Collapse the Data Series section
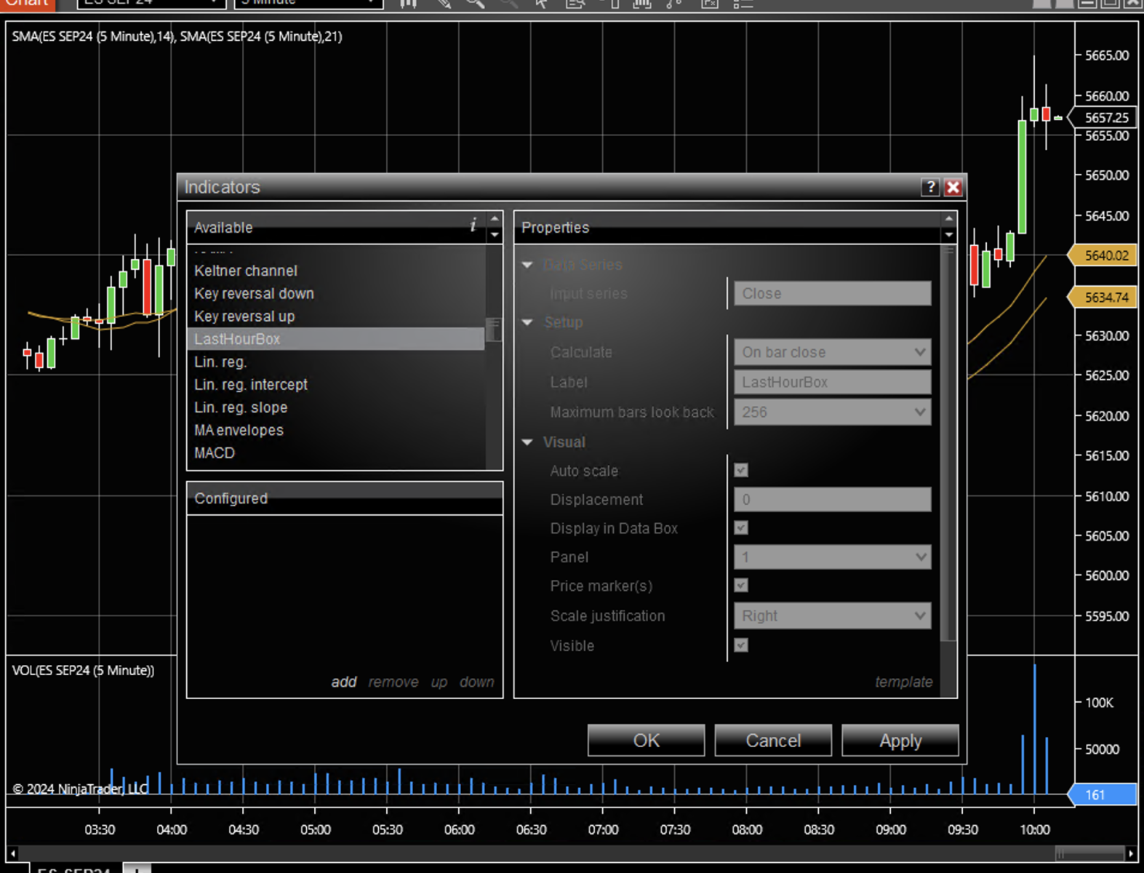 527,265
